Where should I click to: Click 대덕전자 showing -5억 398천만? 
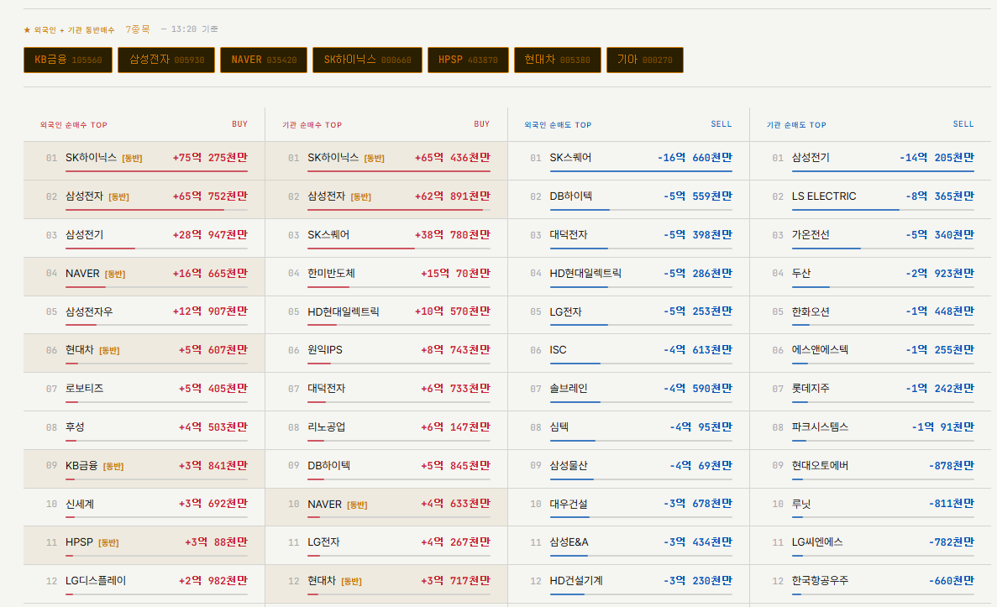[629, 238]
